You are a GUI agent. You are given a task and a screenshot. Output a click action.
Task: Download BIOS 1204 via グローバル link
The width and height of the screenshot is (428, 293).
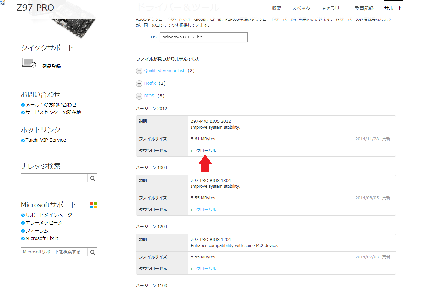206,269
